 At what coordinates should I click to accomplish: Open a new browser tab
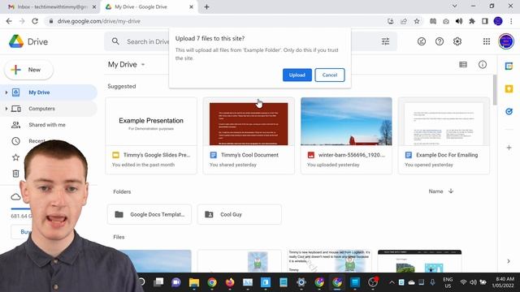206,6
